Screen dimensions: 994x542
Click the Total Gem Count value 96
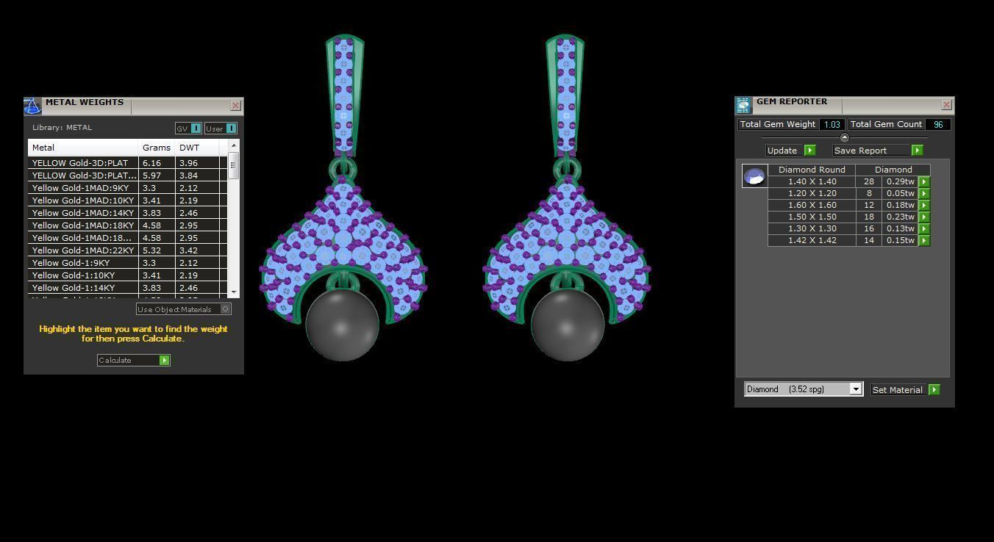[x=938, y=125]
